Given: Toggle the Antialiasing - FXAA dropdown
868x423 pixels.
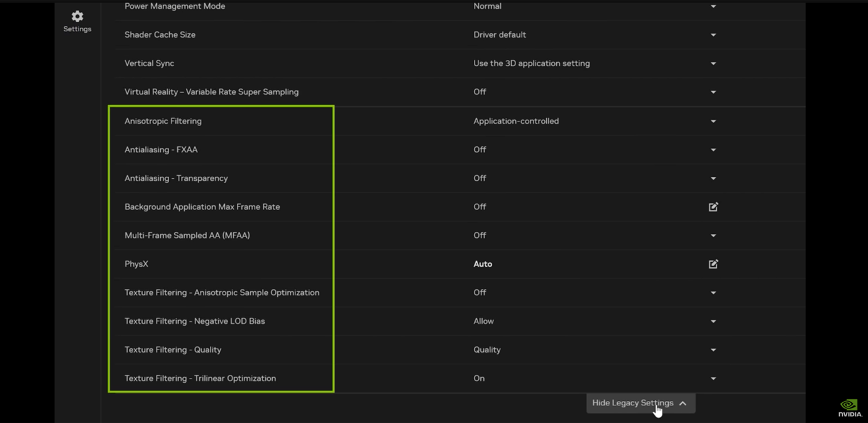Looking at the screenshot, I should (x=713, y=150).
